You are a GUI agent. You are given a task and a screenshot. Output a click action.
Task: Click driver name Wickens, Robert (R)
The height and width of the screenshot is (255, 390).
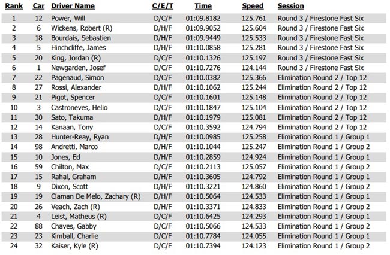(x=82, y=28)
